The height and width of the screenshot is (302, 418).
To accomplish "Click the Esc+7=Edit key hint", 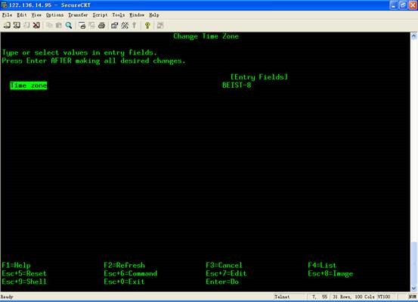I will [226, 273].
